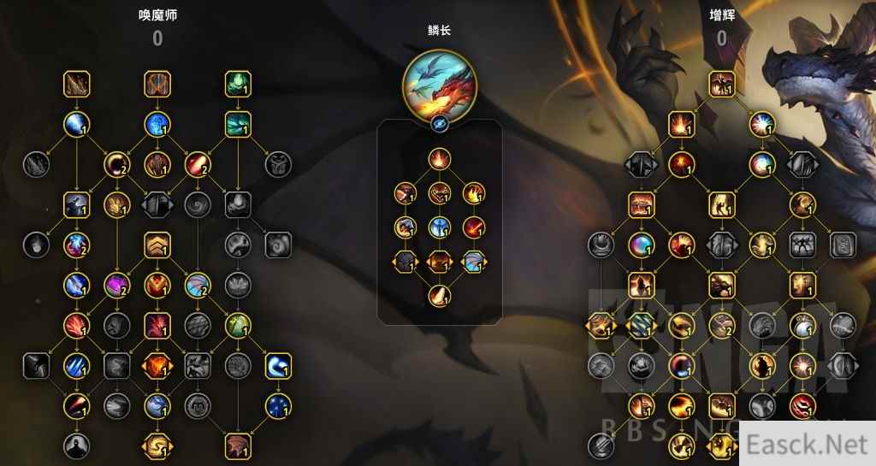Click the 鳞长 twin-dragon portrait
The height and width of the screenshot is (466, 876).
pyautogui.click(x=440, y=86)
